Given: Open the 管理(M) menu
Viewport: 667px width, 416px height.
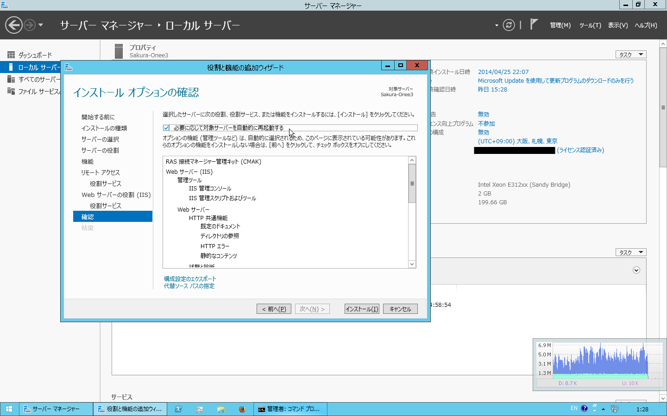Looking at the screenshot, I should point(560,25).
